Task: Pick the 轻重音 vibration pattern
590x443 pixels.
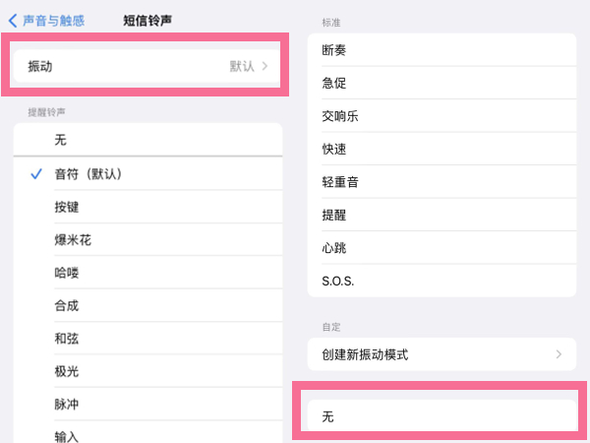Action: [x=441, y=182]
